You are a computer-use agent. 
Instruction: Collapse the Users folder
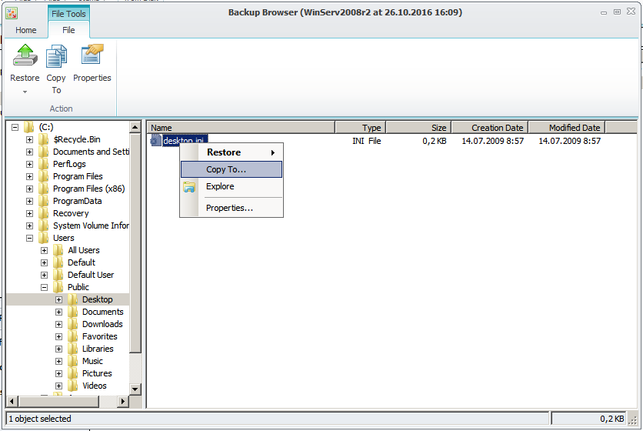[29, 238]
